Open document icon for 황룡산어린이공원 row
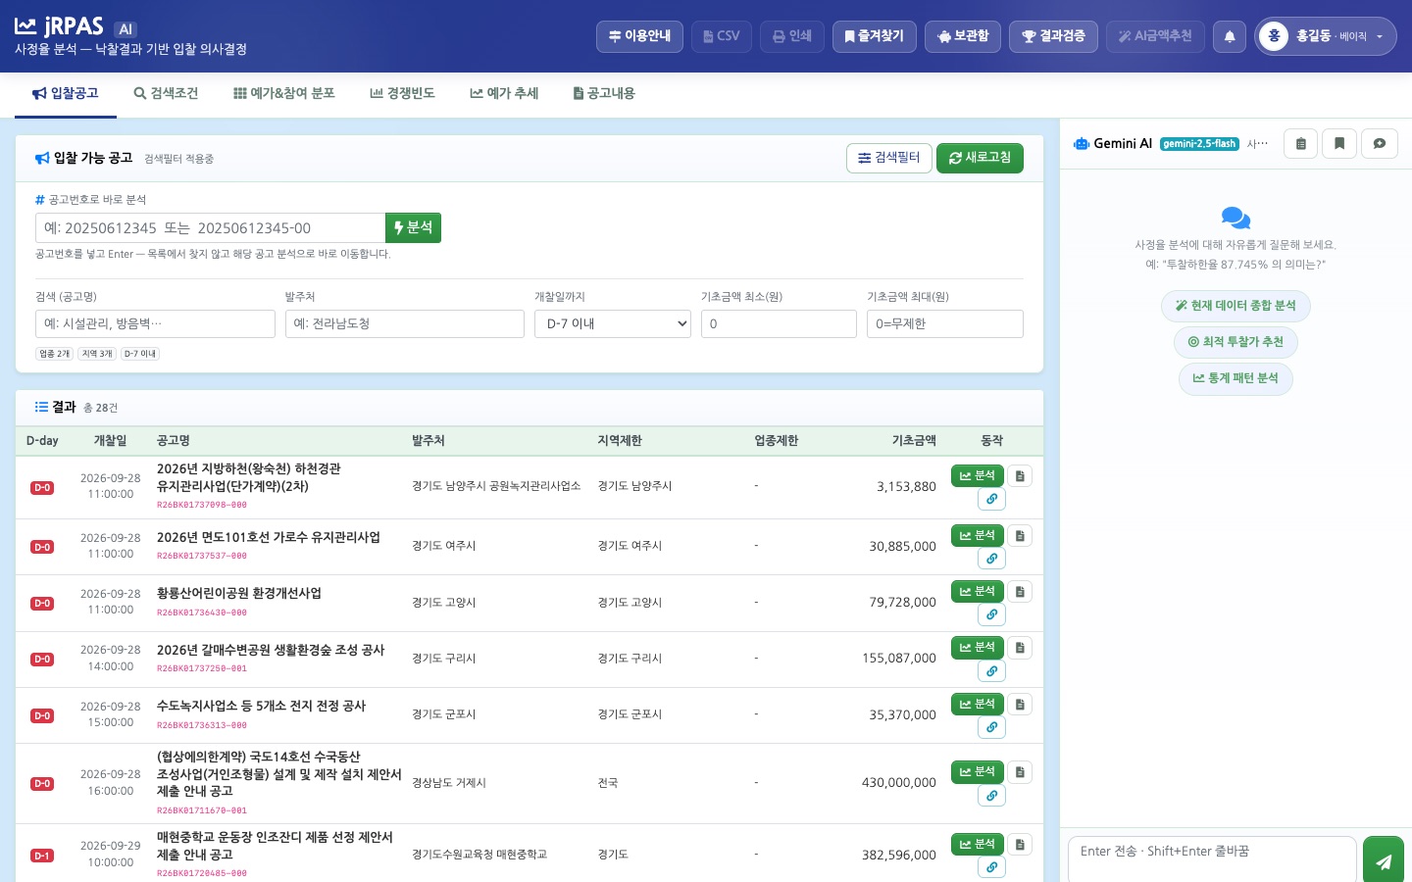 (1020, 592)
